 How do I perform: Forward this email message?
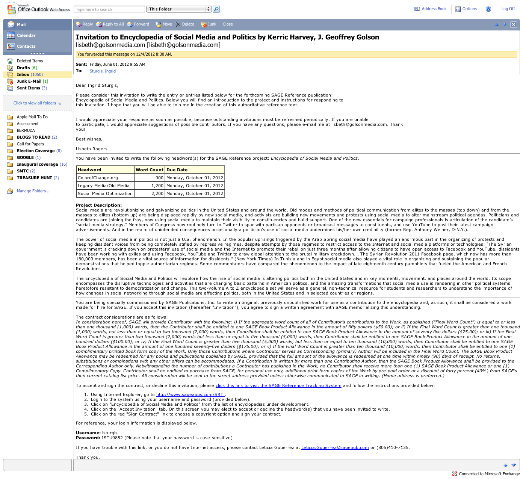point(138,24)
